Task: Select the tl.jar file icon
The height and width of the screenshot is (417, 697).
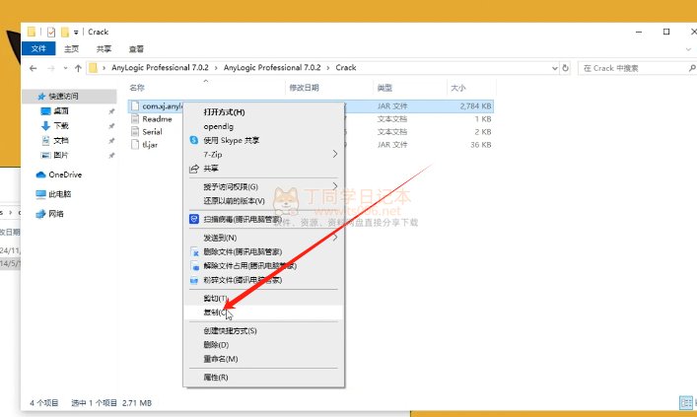Action: [136, 143]
